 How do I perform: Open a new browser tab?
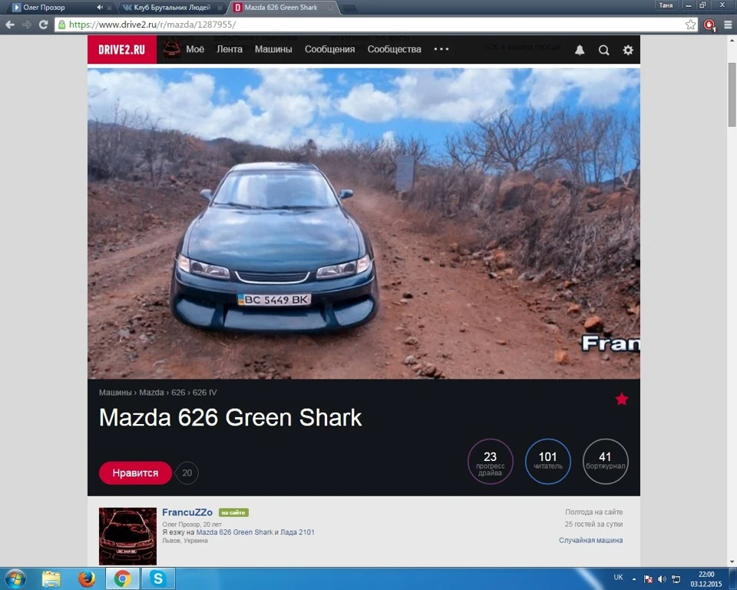click(x=349, y=8)
